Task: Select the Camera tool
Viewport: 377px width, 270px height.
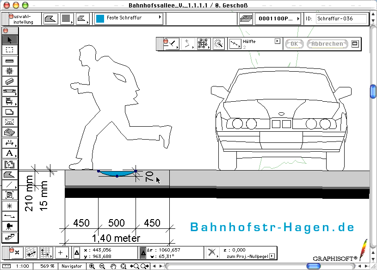Action: click(9, 227)
